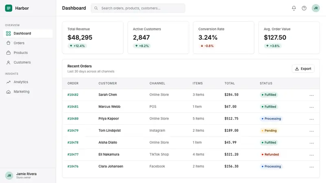Screen dimensions: 326x183
Task: Click the -0.8% conversion change badge
Action: [x=207, y=46]
